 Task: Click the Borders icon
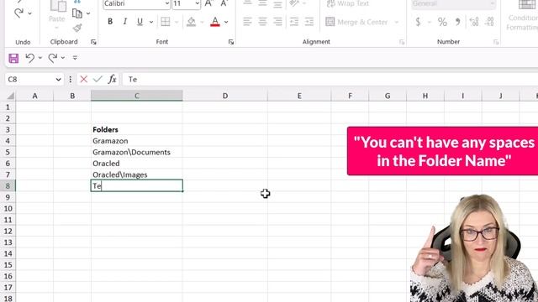166,22
